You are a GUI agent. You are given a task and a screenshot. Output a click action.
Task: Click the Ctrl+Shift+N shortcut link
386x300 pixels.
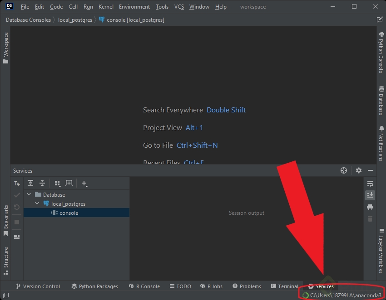point(197,145)
